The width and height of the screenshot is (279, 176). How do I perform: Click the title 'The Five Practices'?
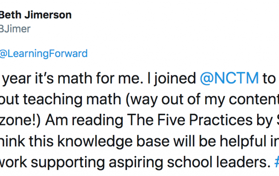click(190, 120)
